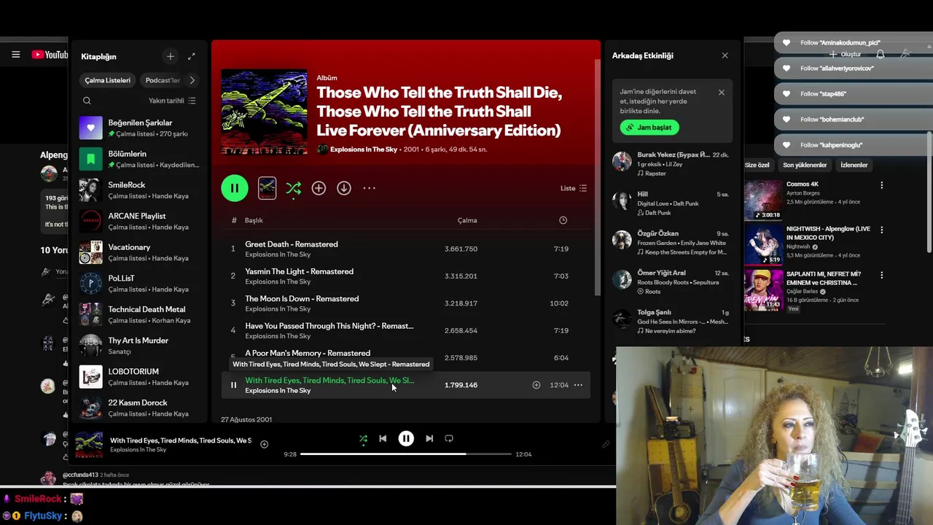The image size is (933, 525).
Task: Show more library filter chips arrow
Action: 192,80
